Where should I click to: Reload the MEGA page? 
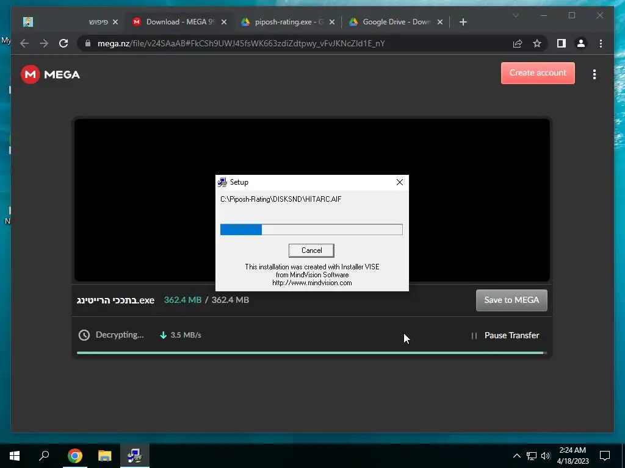point(63,43)
